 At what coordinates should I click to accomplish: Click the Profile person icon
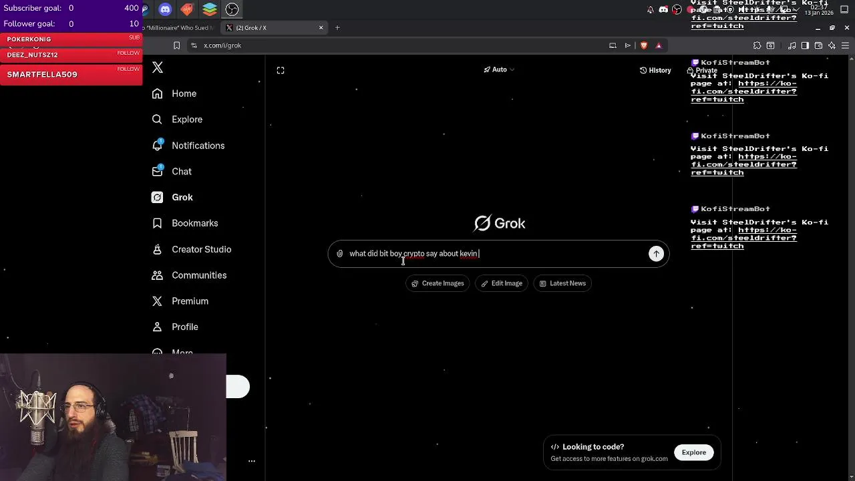157,327
